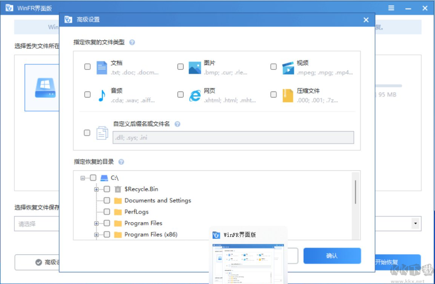This screenshot has width=435, height=284.
Task: Select the 视频 video type icon
Action: coord(288,67)
